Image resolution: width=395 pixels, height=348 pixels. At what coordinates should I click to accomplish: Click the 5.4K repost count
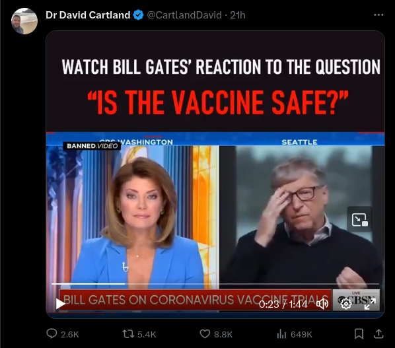(147, 334)
